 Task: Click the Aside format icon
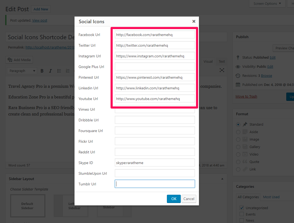pos(245,132)
